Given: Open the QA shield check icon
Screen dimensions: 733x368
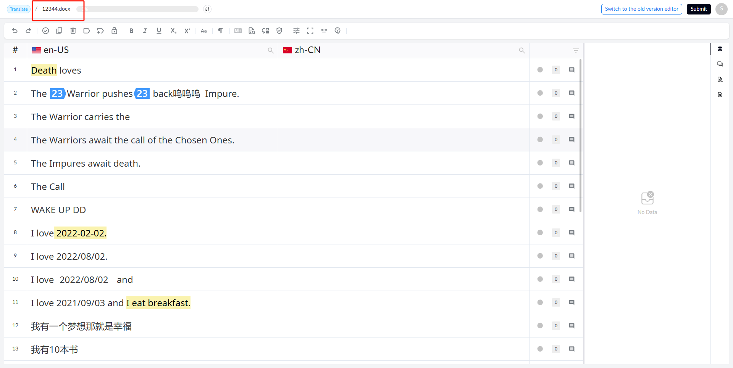Looking at the screenshot, I should click(x=279, y=31).
